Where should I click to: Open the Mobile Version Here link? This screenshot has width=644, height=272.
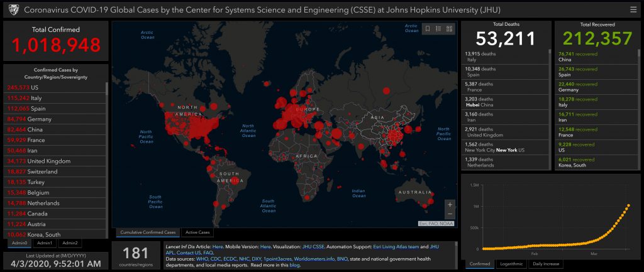coord(265,247)
